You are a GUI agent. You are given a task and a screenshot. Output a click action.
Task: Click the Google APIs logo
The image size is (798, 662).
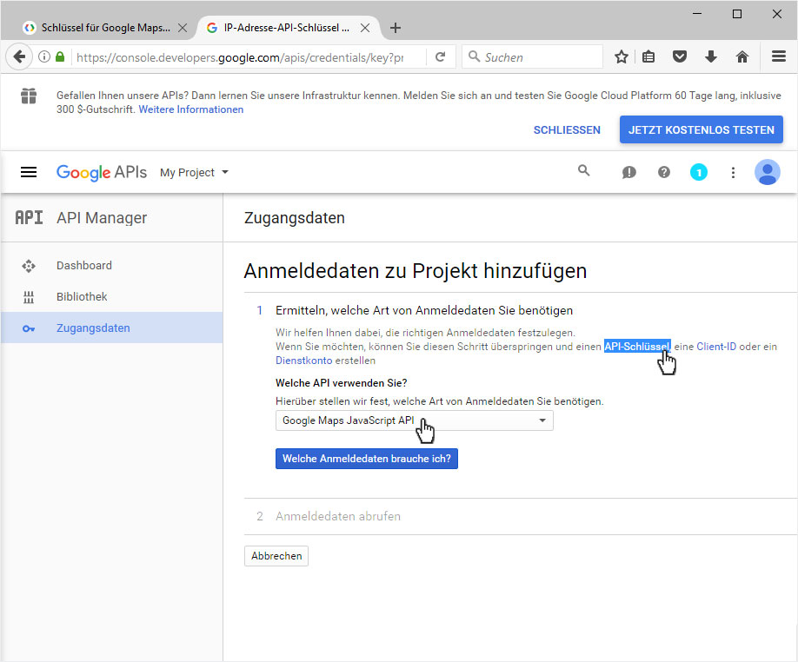[x=102, y=172]
